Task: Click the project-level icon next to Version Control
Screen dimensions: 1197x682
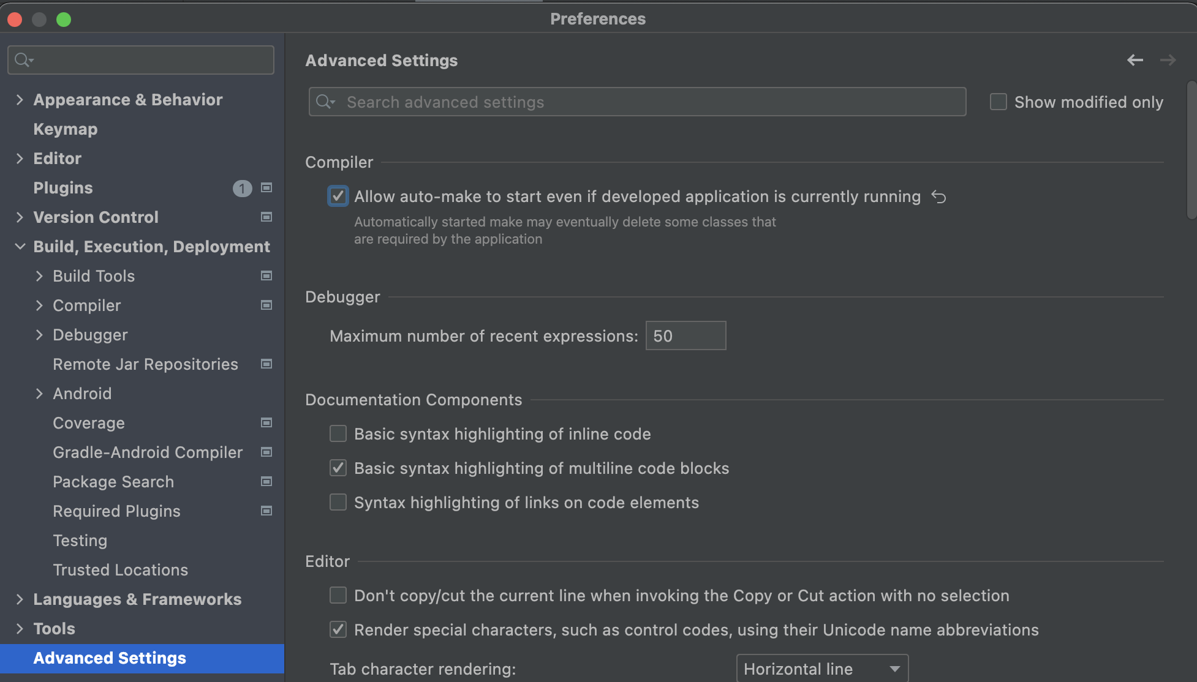Action: point(266,217)
